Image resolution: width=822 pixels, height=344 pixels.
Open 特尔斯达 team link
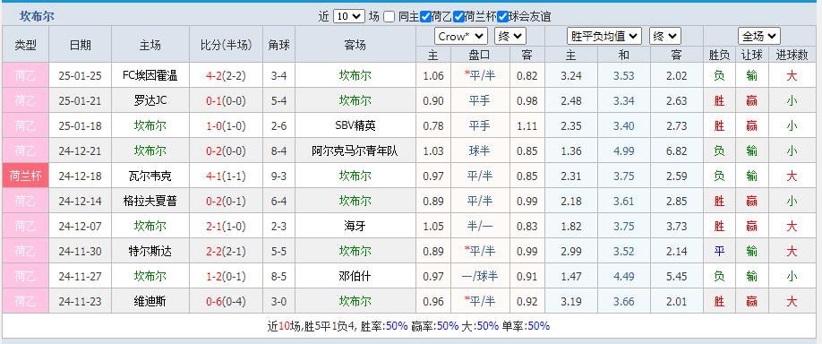click(150, 252)
